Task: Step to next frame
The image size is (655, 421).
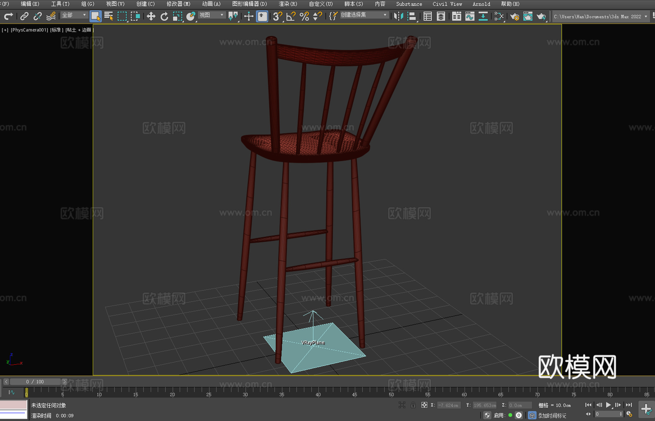Action: point(618,405)
